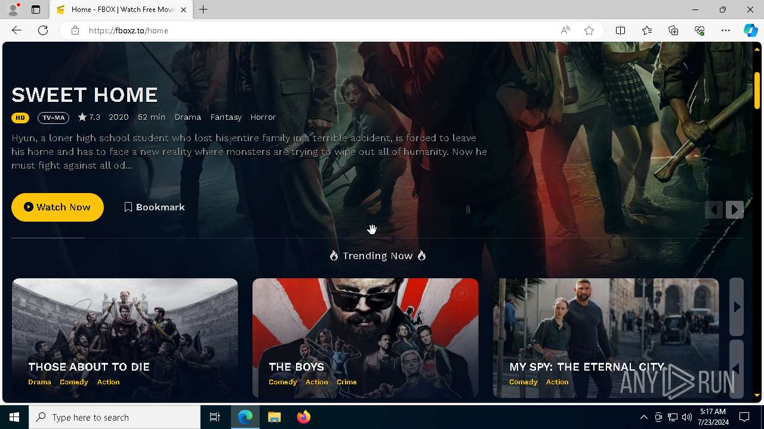Go back to the previous page
The height and width of the screenshot is (429, 764).
pyautogui.click(x=17, y=30)
